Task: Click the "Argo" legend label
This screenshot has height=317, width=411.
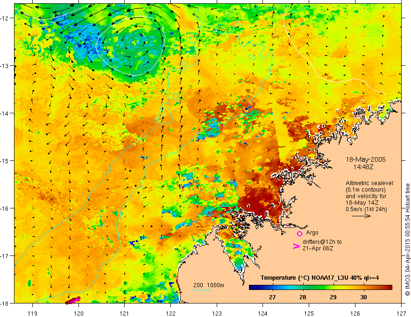Action: [312, 233]
